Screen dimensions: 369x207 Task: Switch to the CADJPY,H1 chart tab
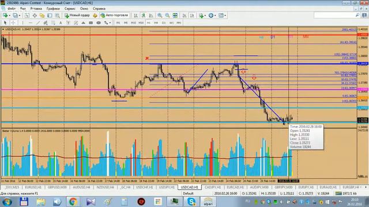coord(213,187)
